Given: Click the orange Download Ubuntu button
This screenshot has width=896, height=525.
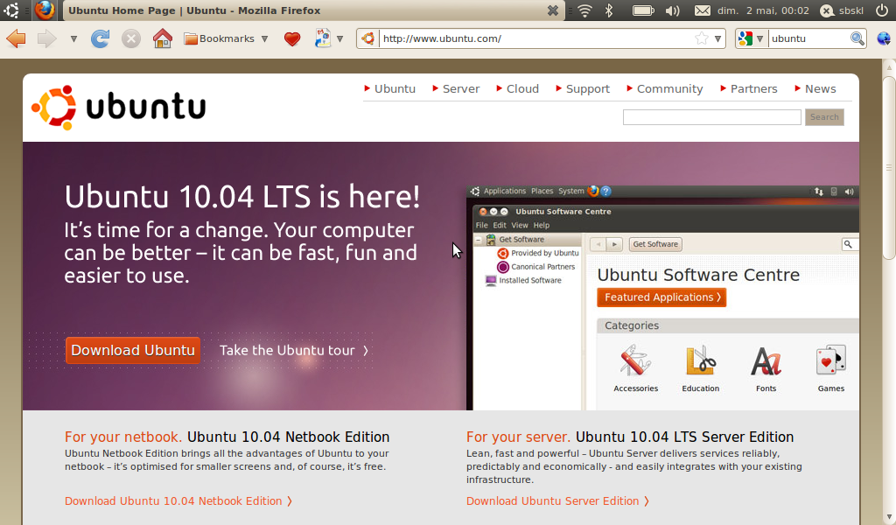Looking at the screenshot, I should click(x=133, y=350).
